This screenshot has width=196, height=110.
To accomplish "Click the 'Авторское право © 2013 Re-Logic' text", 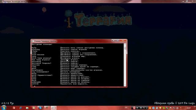I will [174, 103].
